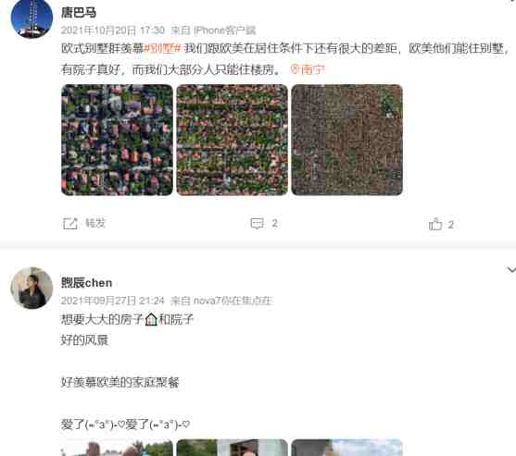Viewport: 516px width, 456px height.
Task: Click the repost (转发) share icon
Action: click(x=70, y=224)
